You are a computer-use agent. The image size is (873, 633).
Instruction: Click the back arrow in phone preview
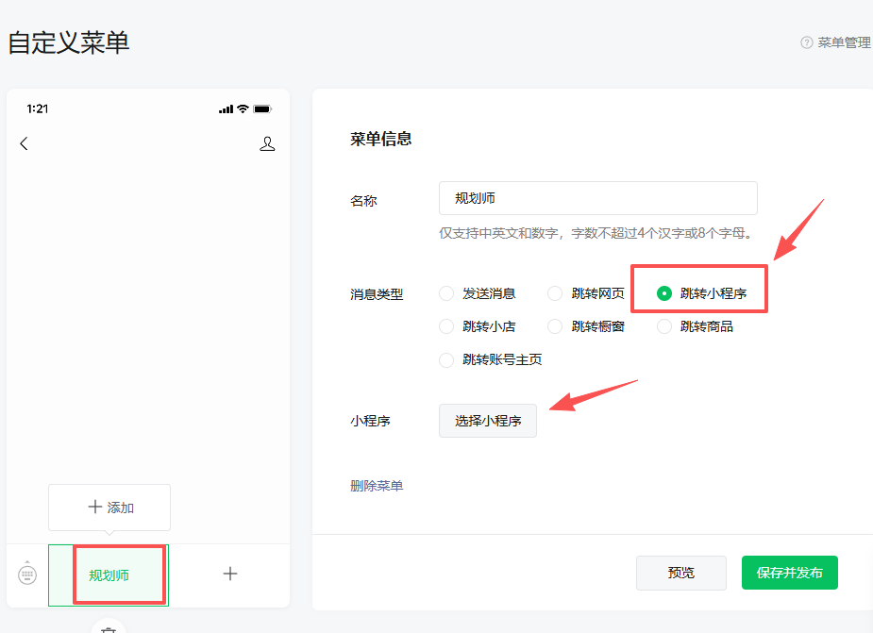25,143
